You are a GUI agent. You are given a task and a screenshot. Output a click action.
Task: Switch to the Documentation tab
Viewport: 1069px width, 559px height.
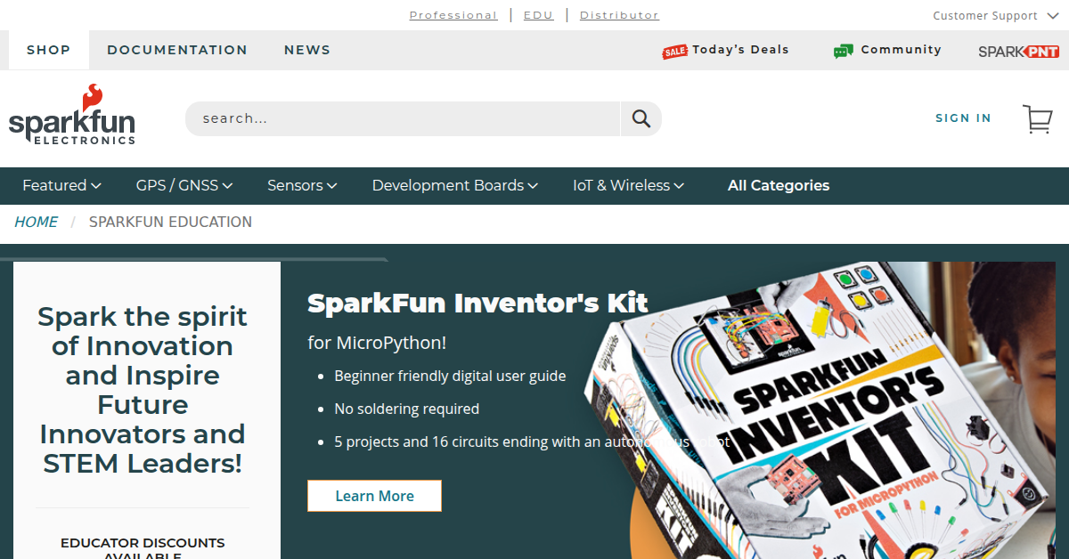pyautogui.click(x=177, y=50)
